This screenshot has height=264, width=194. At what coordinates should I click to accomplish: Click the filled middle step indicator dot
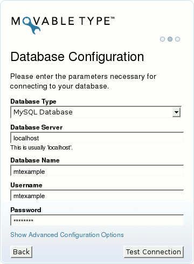170,39
